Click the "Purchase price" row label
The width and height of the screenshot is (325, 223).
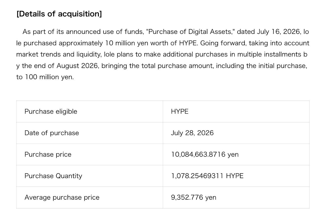pyautogui.click(x=48, y=154)
